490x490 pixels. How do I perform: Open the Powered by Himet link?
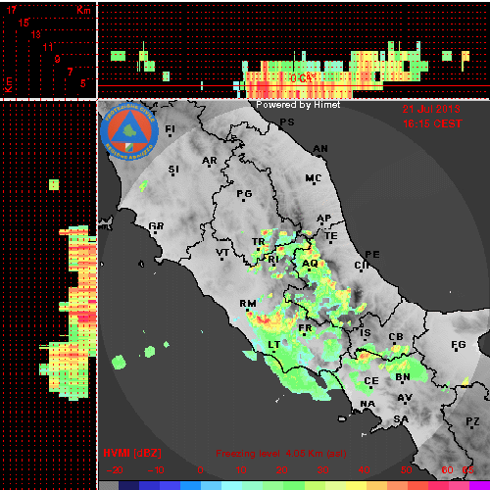click(298, 105)
